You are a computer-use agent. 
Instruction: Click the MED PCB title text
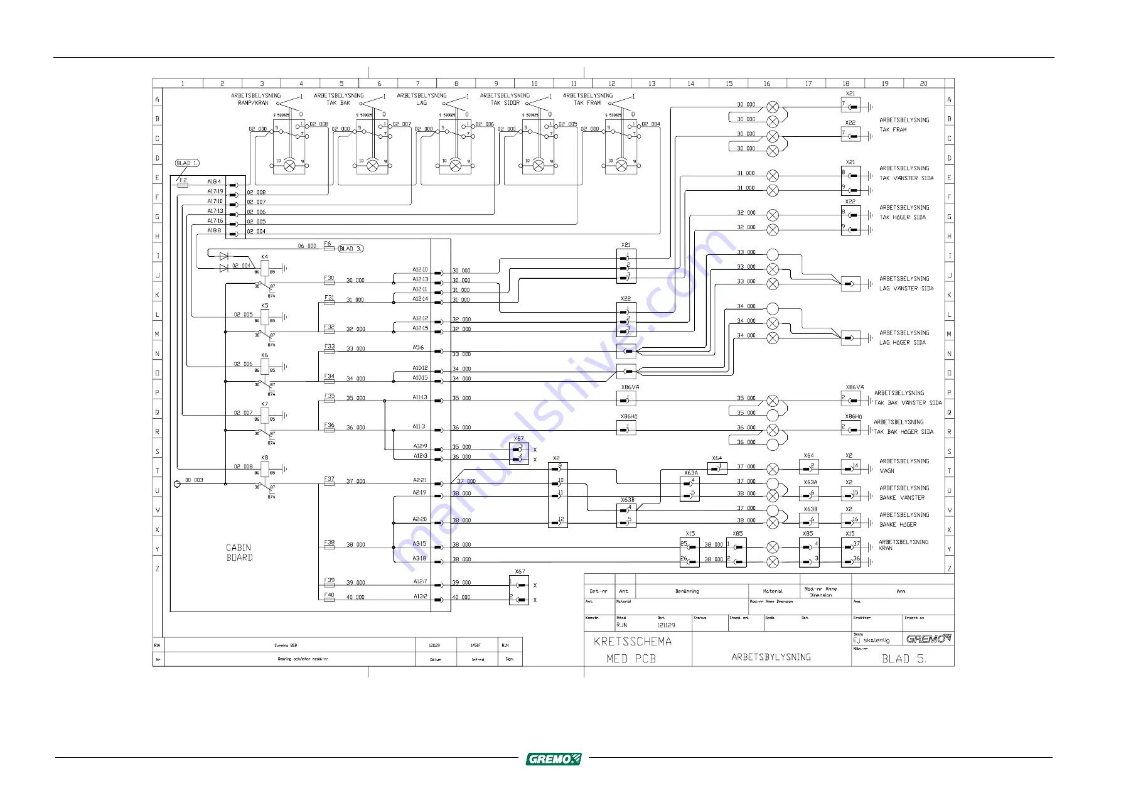tap(631, 659)
